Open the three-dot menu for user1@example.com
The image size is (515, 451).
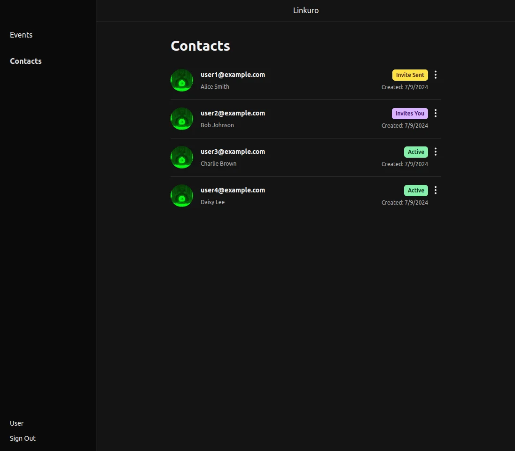436,75
